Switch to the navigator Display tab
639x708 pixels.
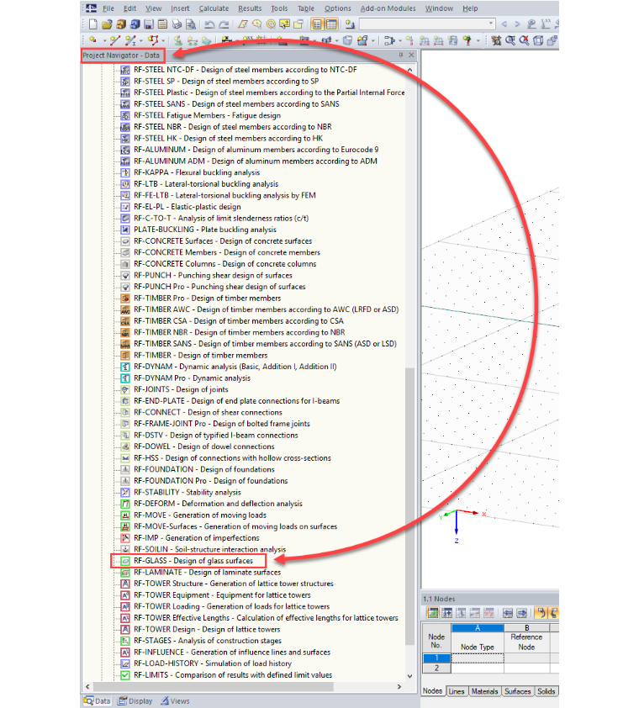tap(135, 700)
